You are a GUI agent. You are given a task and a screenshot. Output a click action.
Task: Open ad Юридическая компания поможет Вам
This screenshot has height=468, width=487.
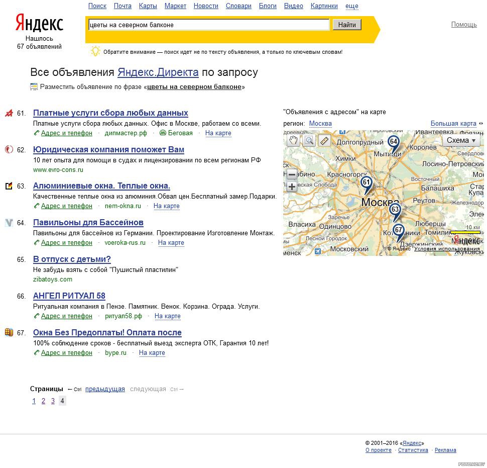click(x=109, y=150)
